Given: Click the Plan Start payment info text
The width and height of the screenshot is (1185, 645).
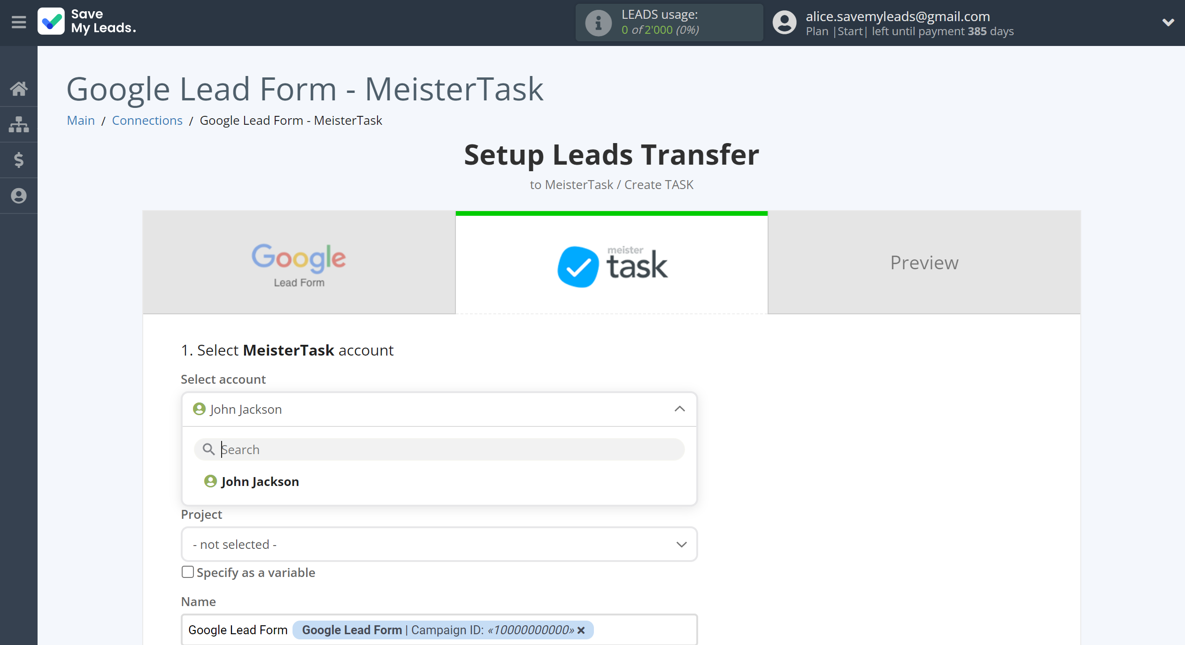Looking at the screenshot, I should [x=909, y=31].
